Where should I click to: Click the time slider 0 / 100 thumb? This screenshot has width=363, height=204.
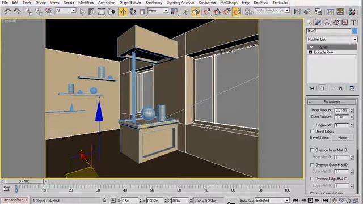coord(24,181)
